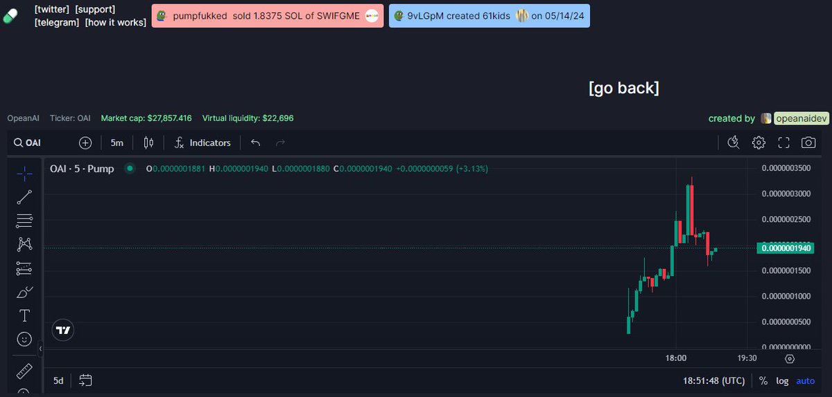Open the [telegram] link
Screen dimensions: 832x397
pyautogui.click(x=57, y=23)
